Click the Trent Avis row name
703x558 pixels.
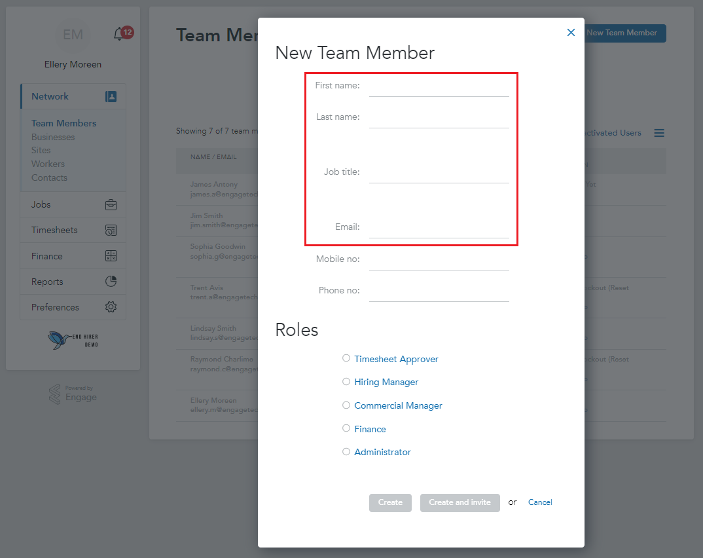click(x=207, y=288)
